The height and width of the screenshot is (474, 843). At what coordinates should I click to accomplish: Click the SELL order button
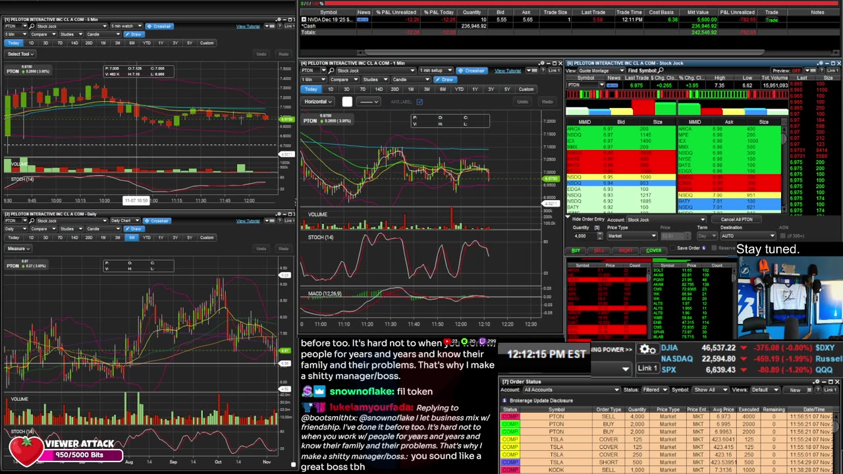coord(599,250)
